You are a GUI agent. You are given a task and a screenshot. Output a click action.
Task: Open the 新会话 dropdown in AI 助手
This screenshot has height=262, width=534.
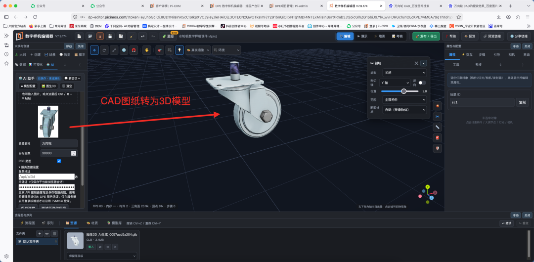[72, 79]
